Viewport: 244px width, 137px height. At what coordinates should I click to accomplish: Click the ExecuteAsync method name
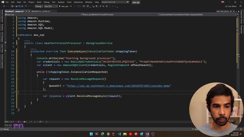coord(77,51)
